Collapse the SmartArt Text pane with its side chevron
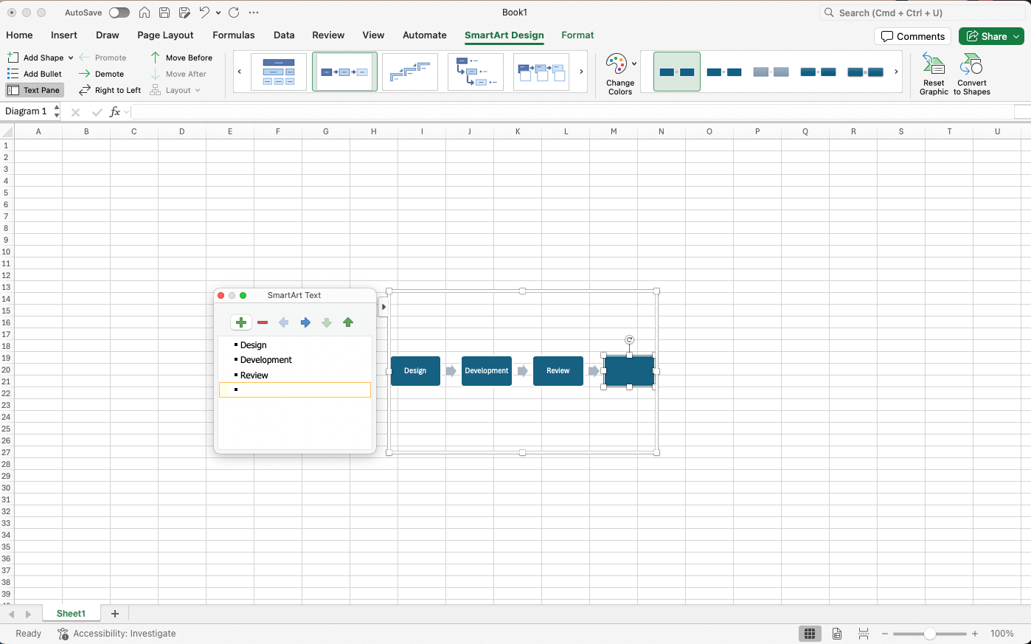Viewport: 1031px width, 644px height. [383, 306]
